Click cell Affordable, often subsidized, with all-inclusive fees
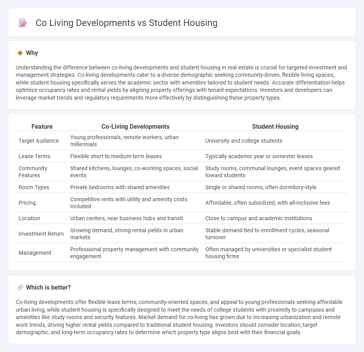Viewport: 364px width, 352px height. (x=275, y=203)
